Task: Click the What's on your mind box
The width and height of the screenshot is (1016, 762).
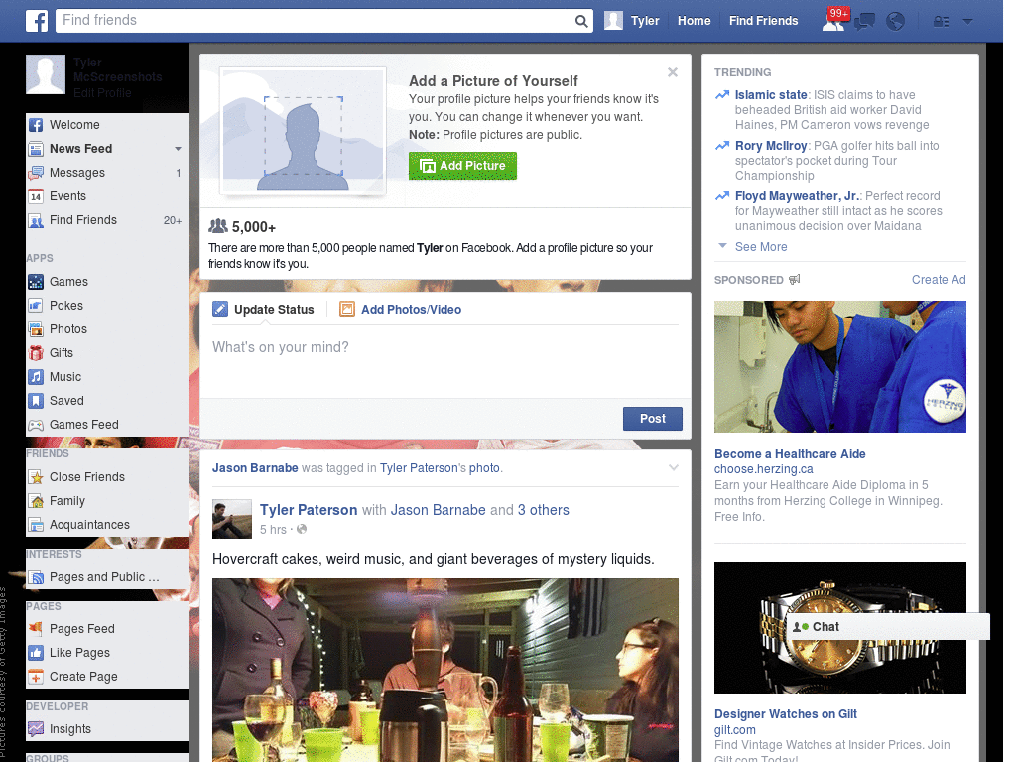Action: click(445, 363)
